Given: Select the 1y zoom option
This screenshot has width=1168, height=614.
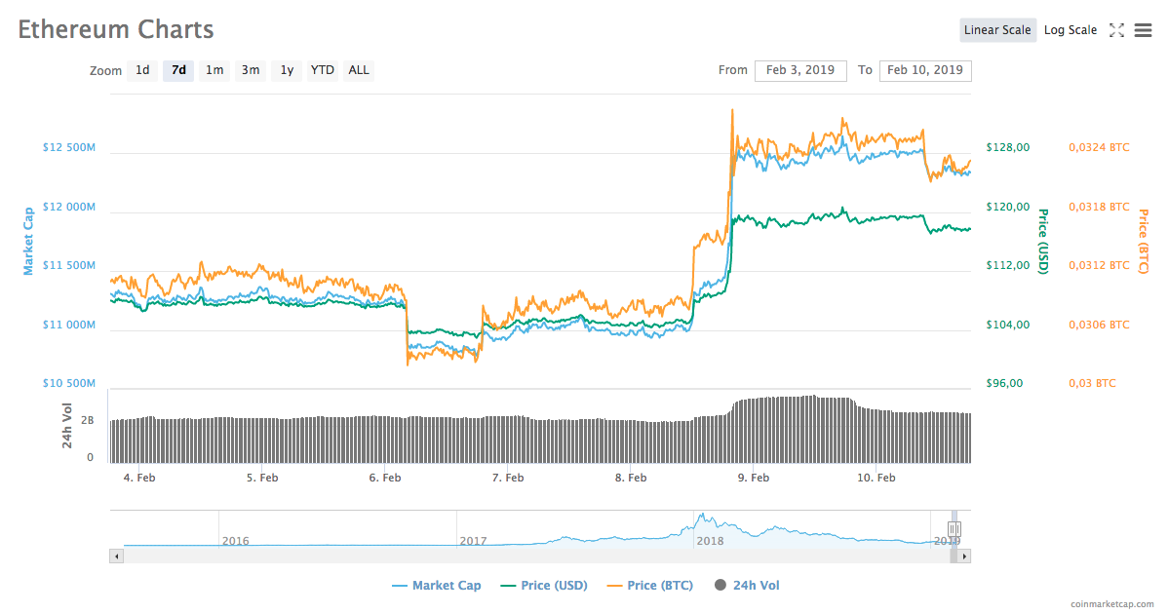Looking at the screenshot, I should click(x=286, y=70).
